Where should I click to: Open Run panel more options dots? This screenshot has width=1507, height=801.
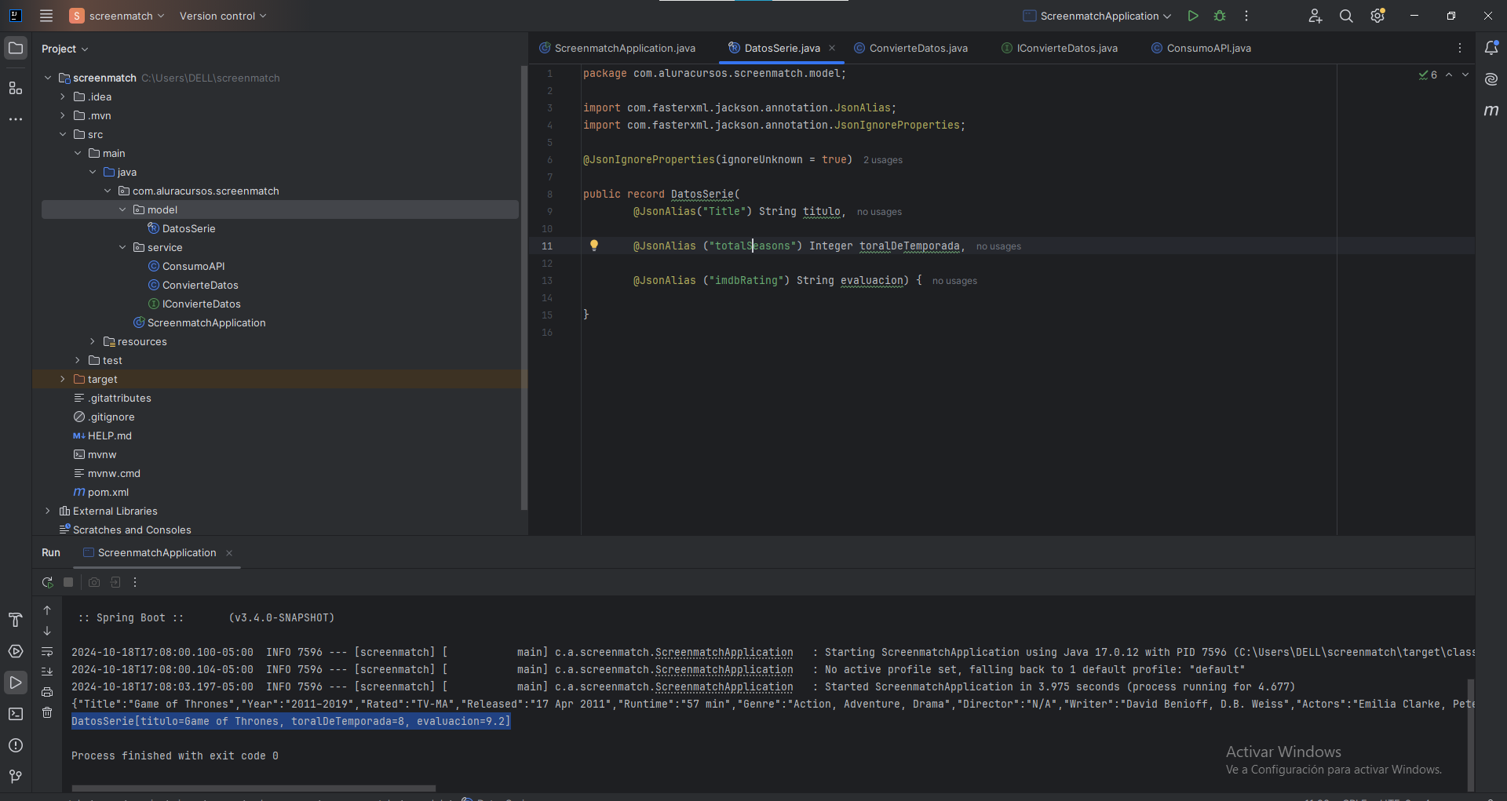[x=135, y=582]
